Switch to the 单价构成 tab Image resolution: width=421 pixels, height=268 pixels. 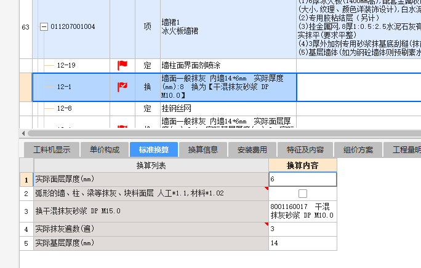click(x=105, y=150)
